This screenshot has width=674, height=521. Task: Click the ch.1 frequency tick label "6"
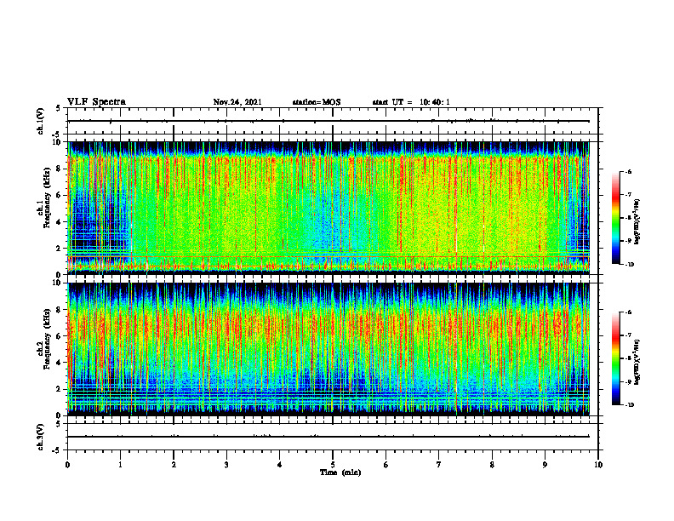click(59, 195)
